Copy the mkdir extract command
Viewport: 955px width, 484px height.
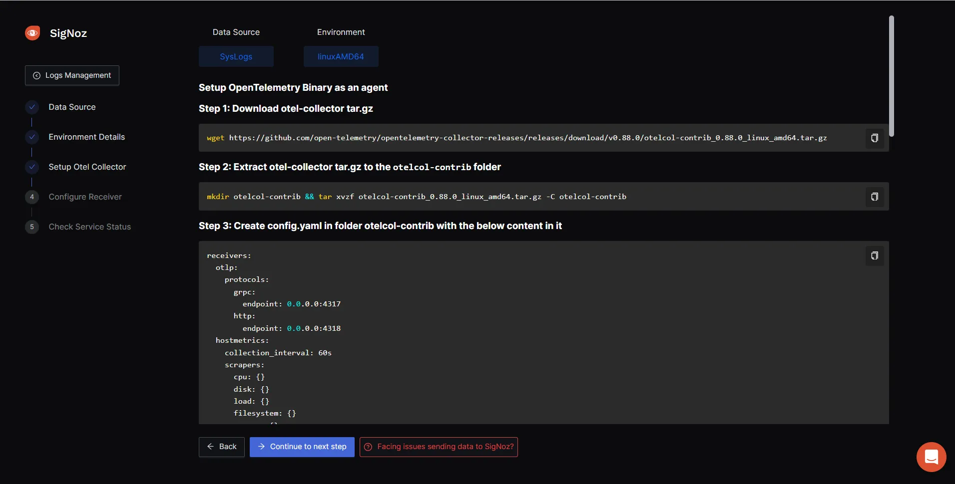(875, 197)
